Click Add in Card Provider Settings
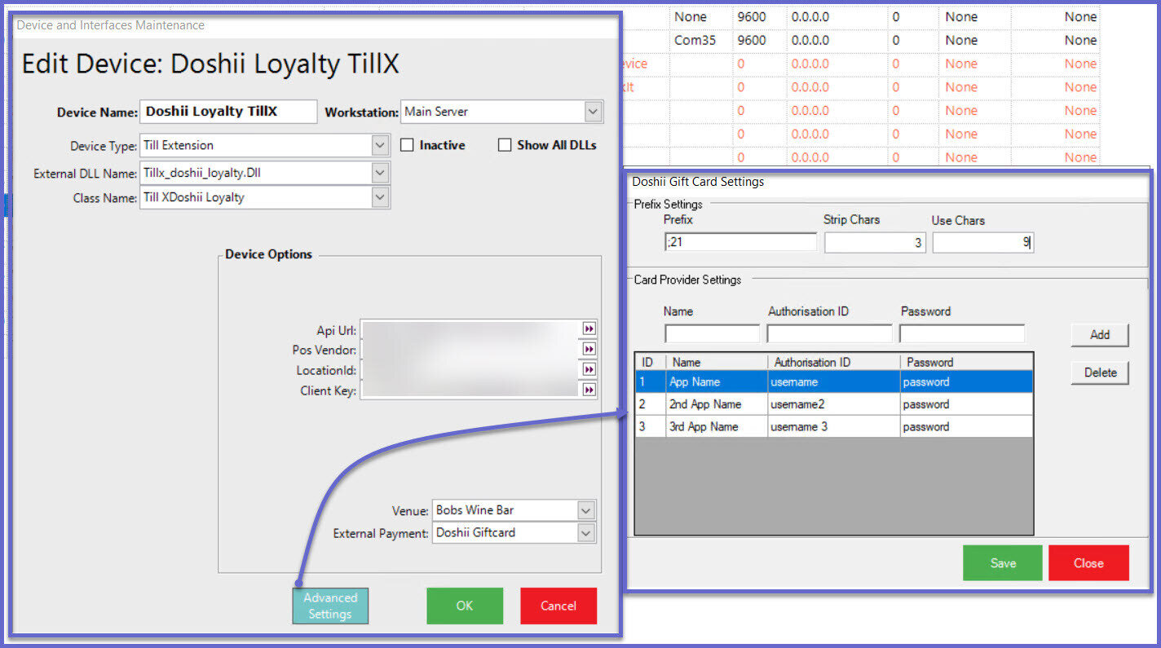This screenshot has height=648, width=1161. tap(1100, 334)
